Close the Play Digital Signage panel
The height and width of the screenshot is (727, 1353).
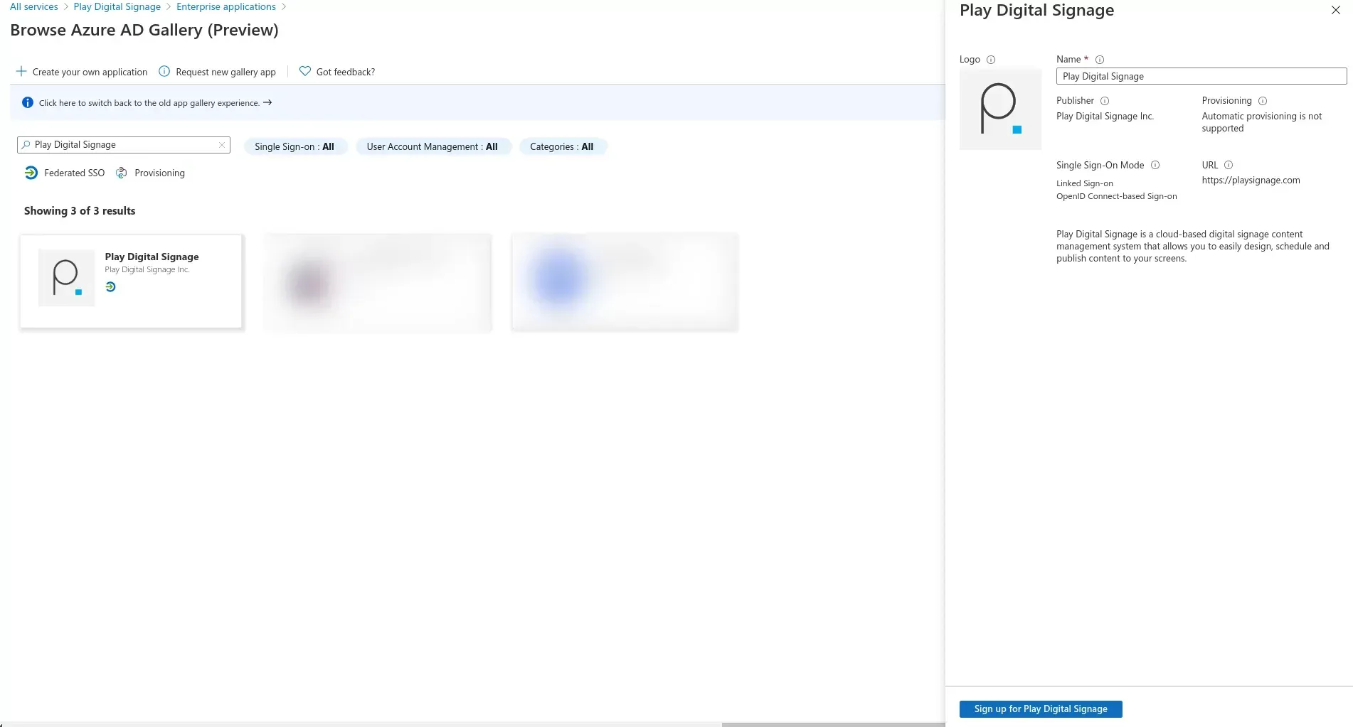(x=1336, y=10)
